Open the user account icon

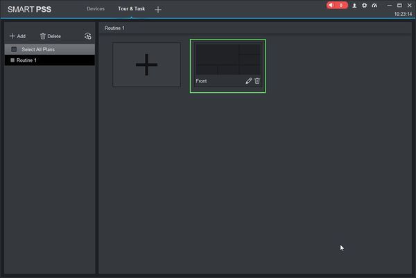tap(354, 6)
